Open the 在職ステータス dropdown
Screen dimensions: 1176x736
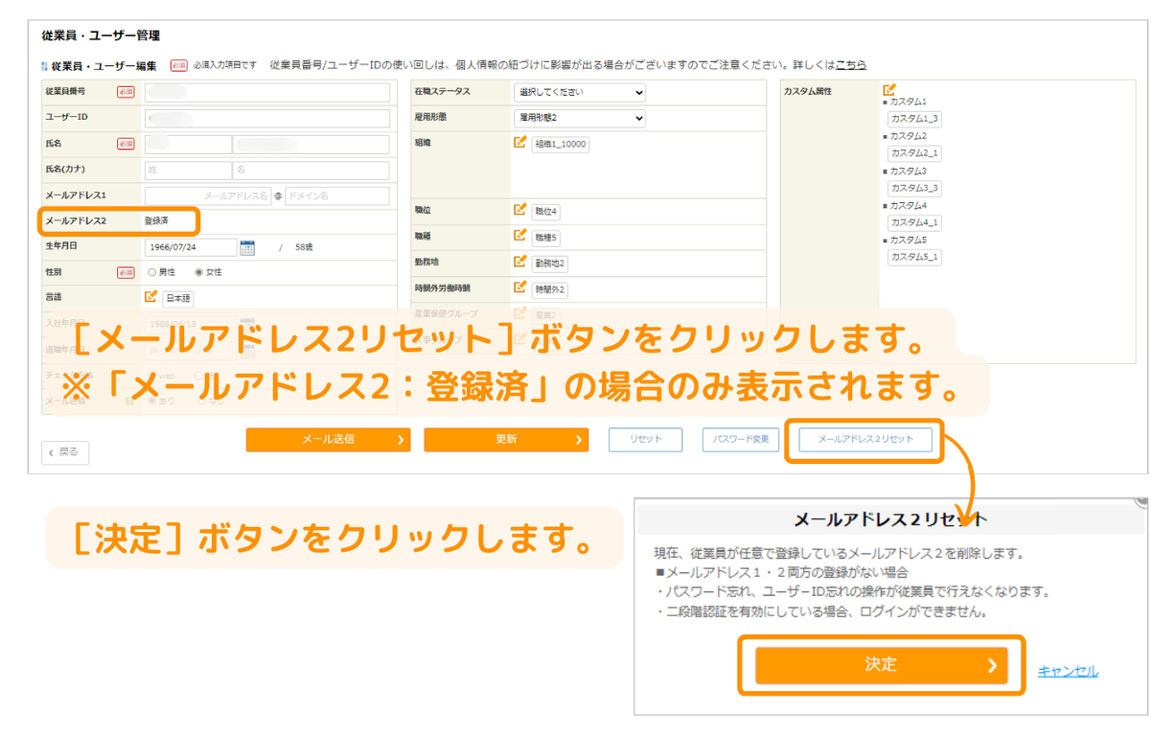pos(579,93)
